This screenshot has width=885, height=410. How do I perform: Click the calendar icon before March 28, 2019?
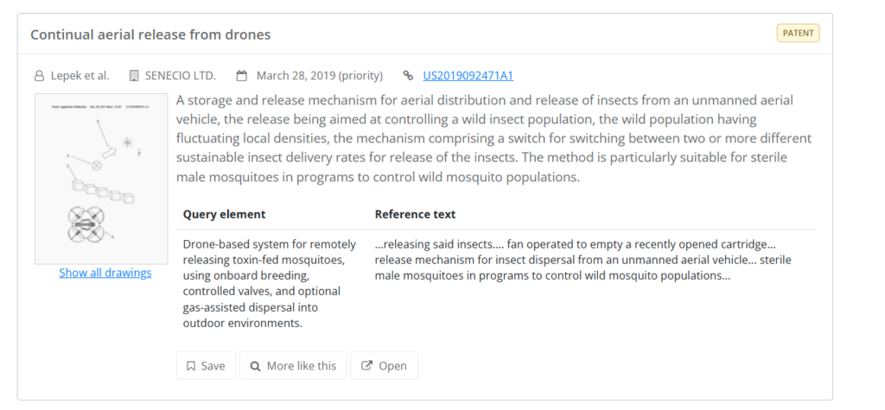[242, 76]
